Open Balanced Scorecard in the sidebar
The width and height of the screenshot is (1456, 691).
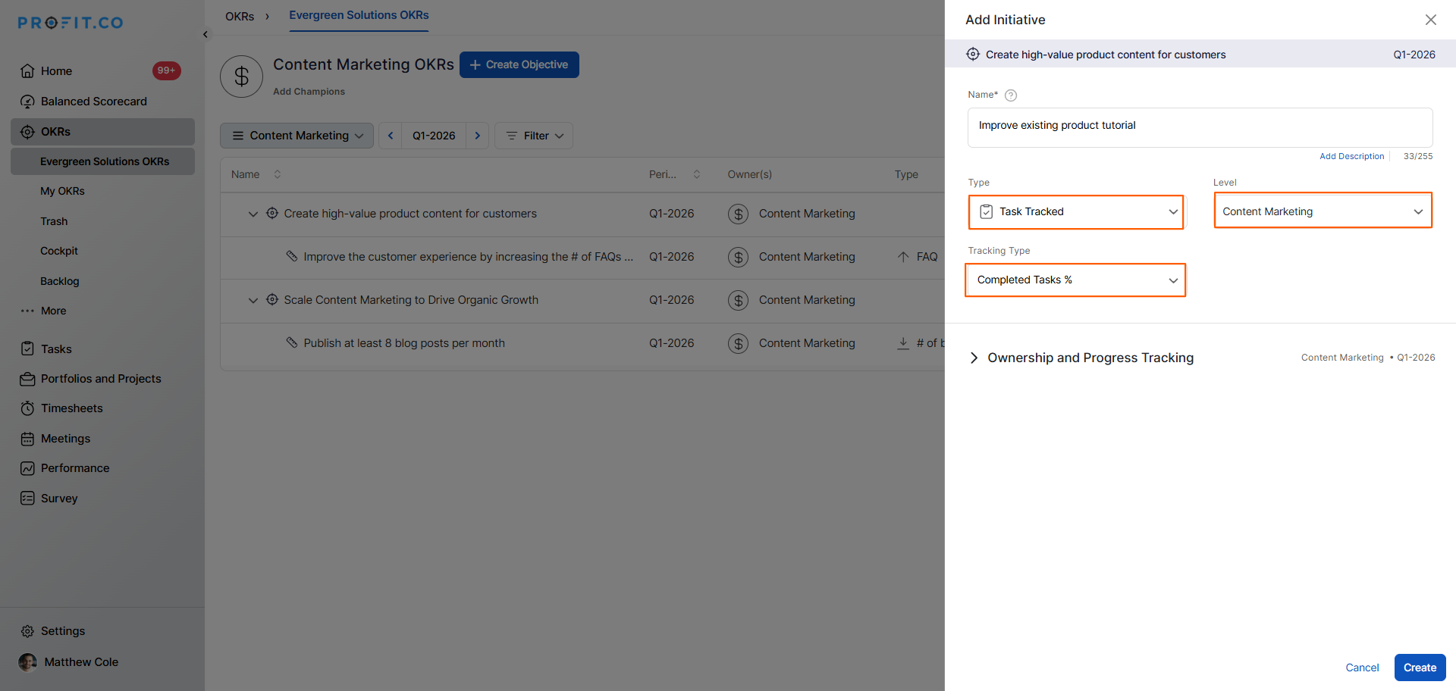(x=93, y=102)
